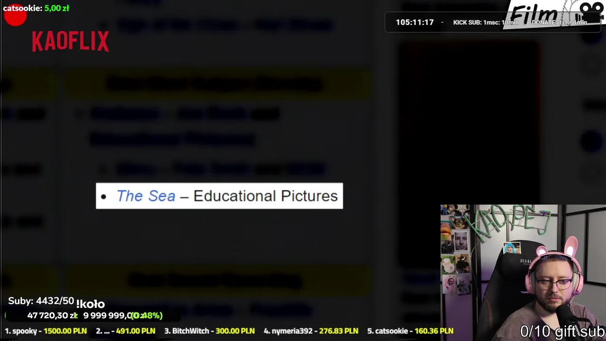
Task: Click the second-ranked 491.00 PLN entry
Action: [125, 331]
